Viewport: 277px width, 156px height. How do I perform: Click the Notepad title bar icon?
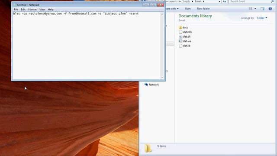15,5
